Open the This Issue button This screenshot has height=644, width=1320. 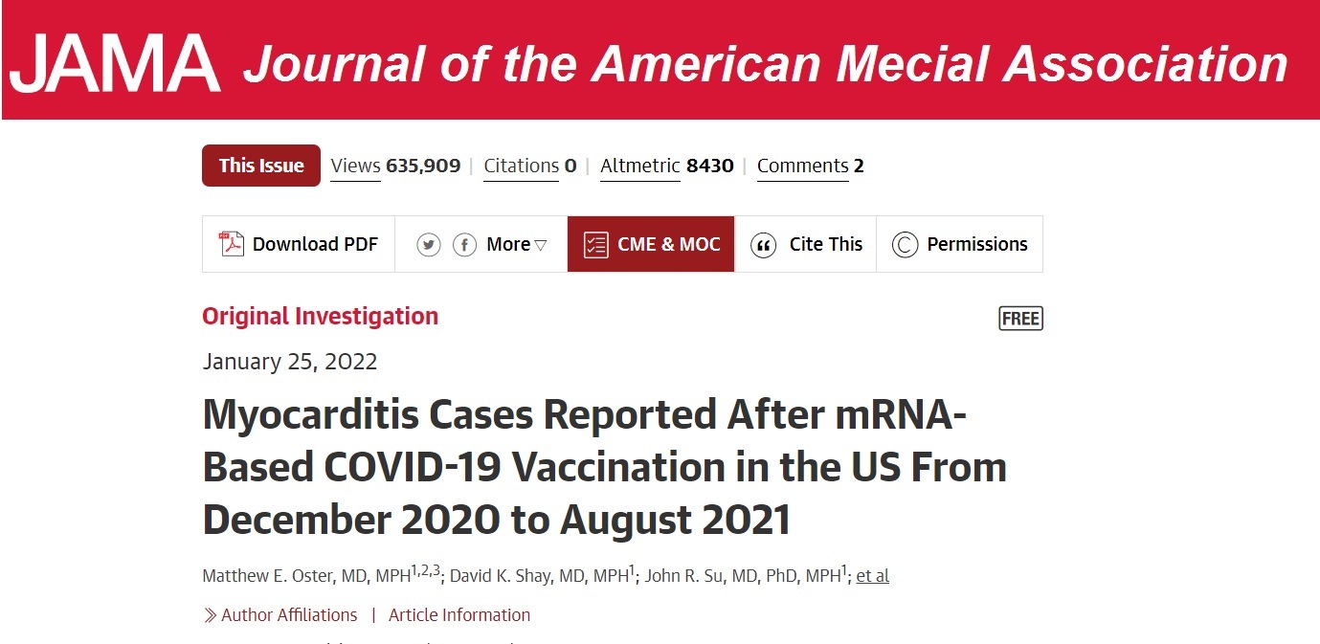click(261, 166)
